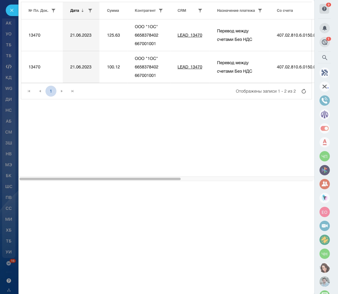Open the dark play-arrow app icon
Viewport: 338px width, 294px height.
click(325, 170)
